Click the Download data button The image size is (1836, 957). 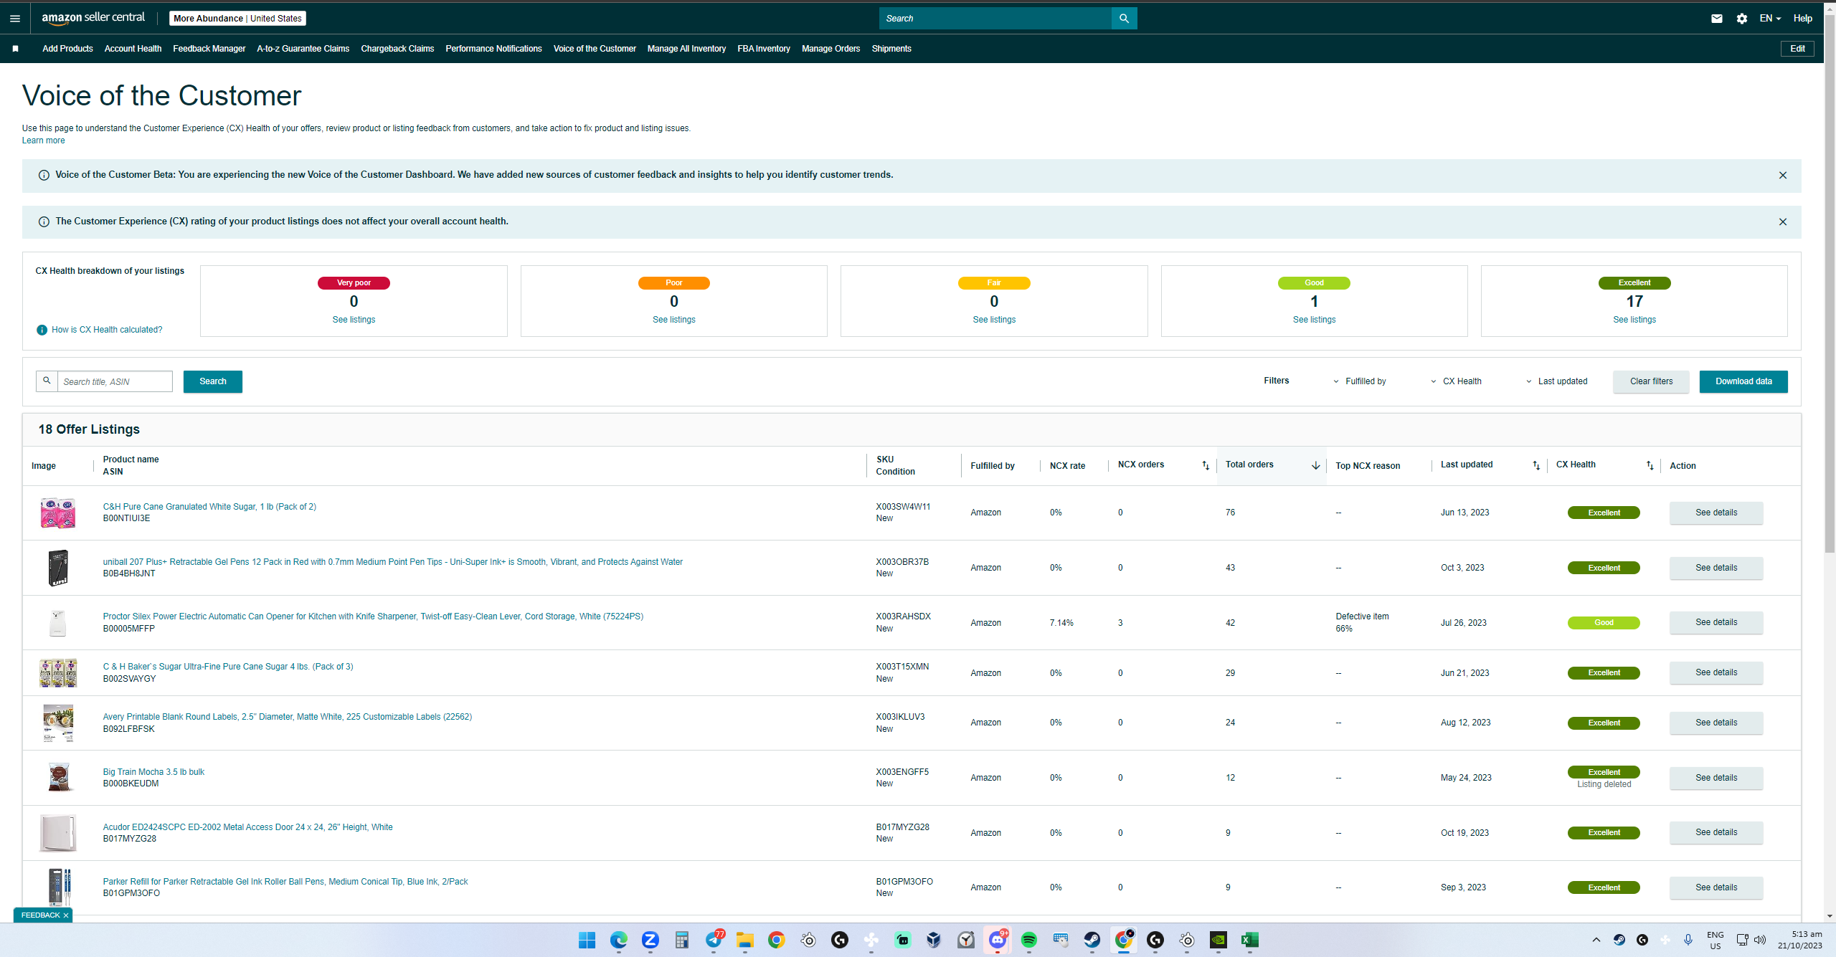(x=1743, y=381)
